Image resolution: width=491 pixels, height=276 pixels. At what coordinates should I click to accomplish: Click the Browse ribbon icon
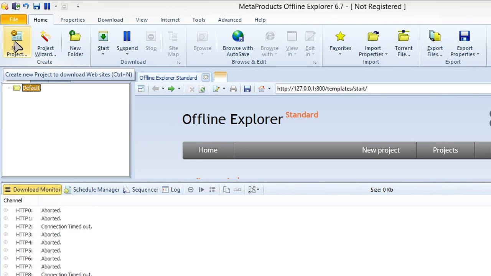coord(202,40)
